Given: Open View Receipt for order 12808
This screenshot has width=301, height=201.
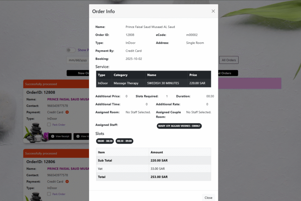Looking at the screenshot, I should pos(60,136).
